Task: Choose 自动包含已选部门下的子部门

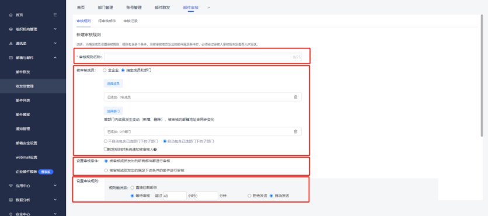Action: (165, 141)
